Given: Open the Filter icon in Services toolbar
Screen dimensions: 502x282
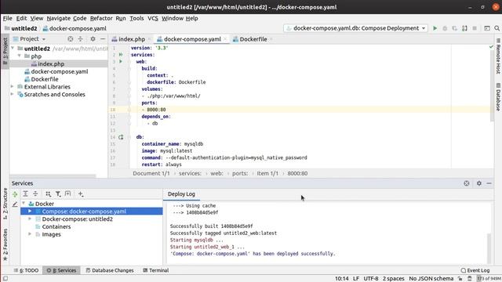Looking at the screenshot, I should coord(58,193).
